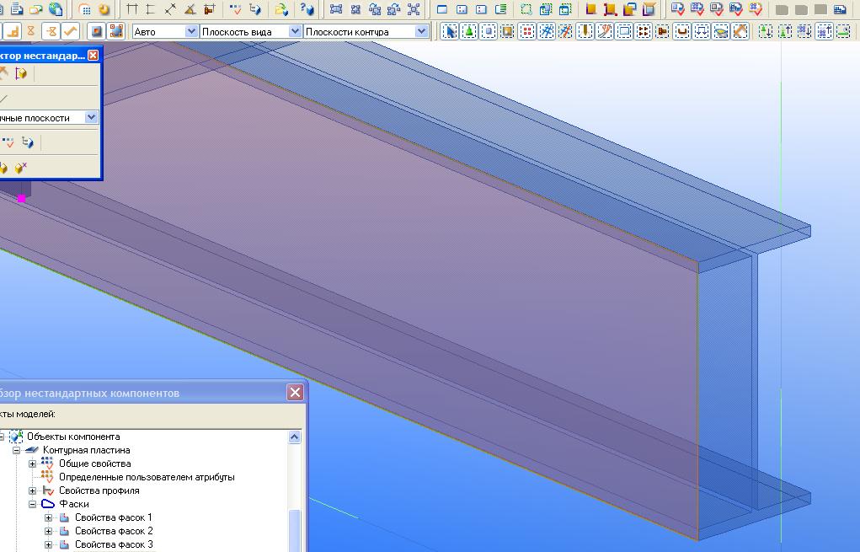Viewport: 860px width, 552px height.
Task: Open the 'Плоскости контура' dropdown
Action: [x=421, y=31]
